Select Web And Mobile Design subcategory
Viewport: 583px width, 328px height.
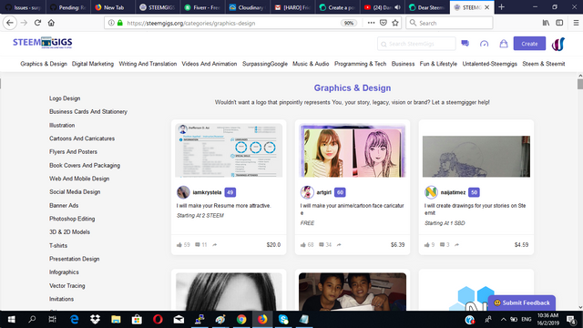pos(79,179)
